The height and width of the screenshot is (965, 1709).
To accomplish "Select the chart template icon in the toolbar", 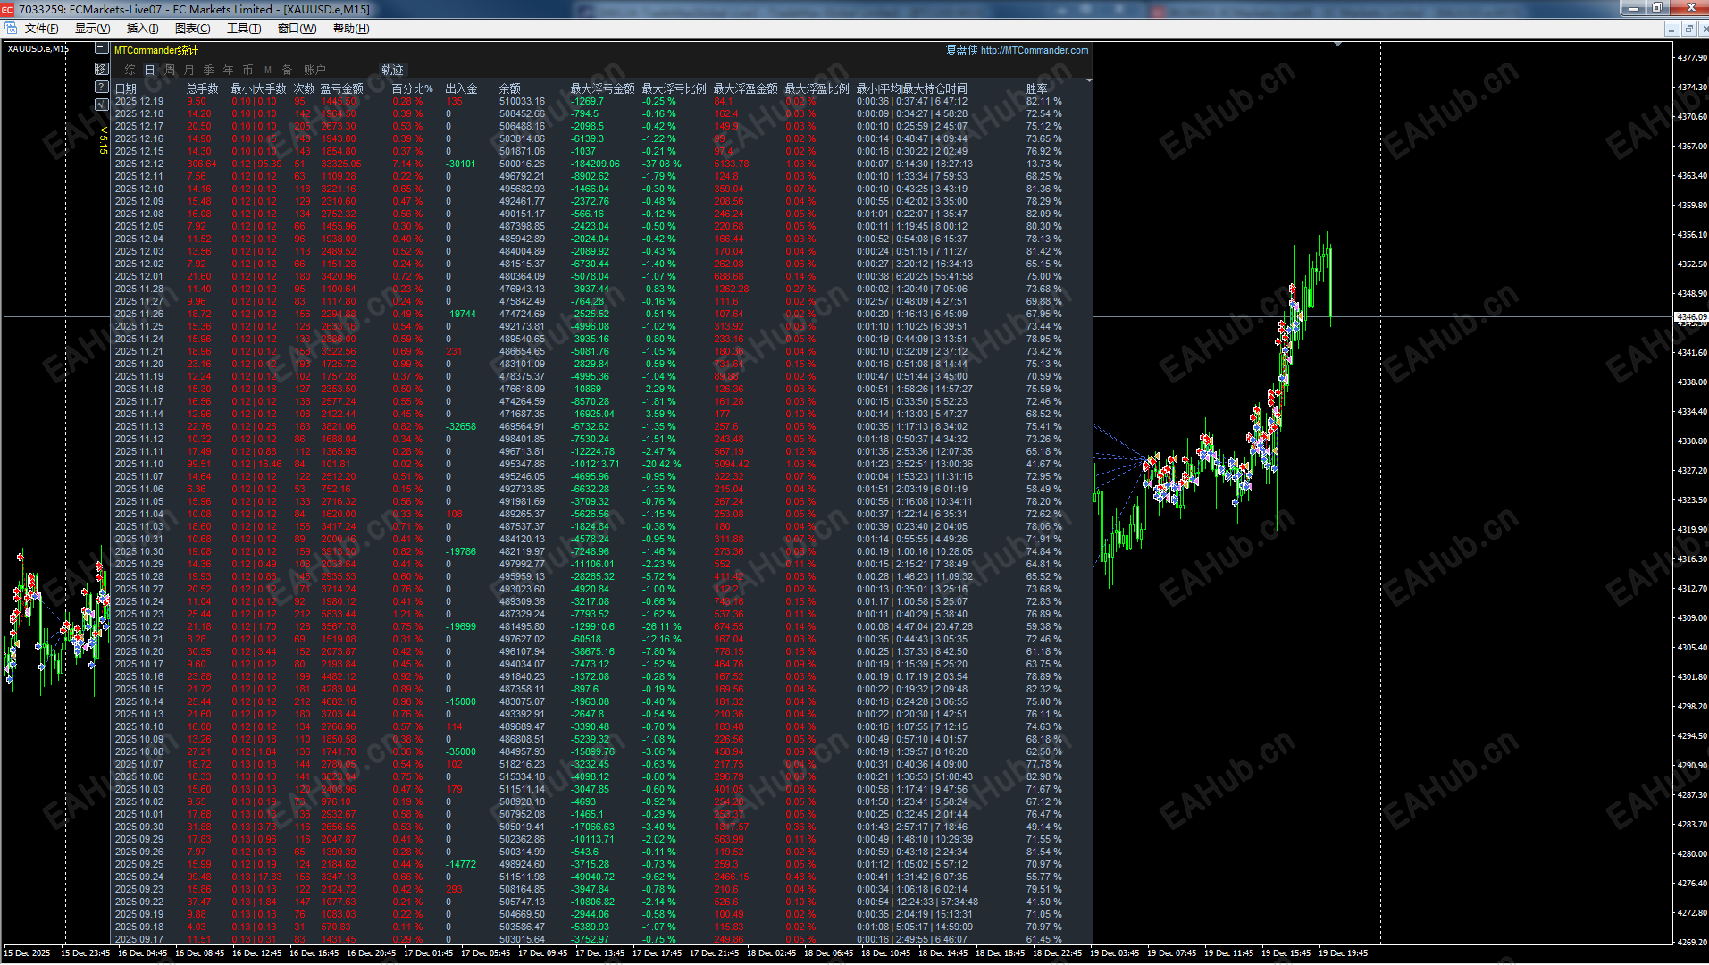I will pos(11,28).
